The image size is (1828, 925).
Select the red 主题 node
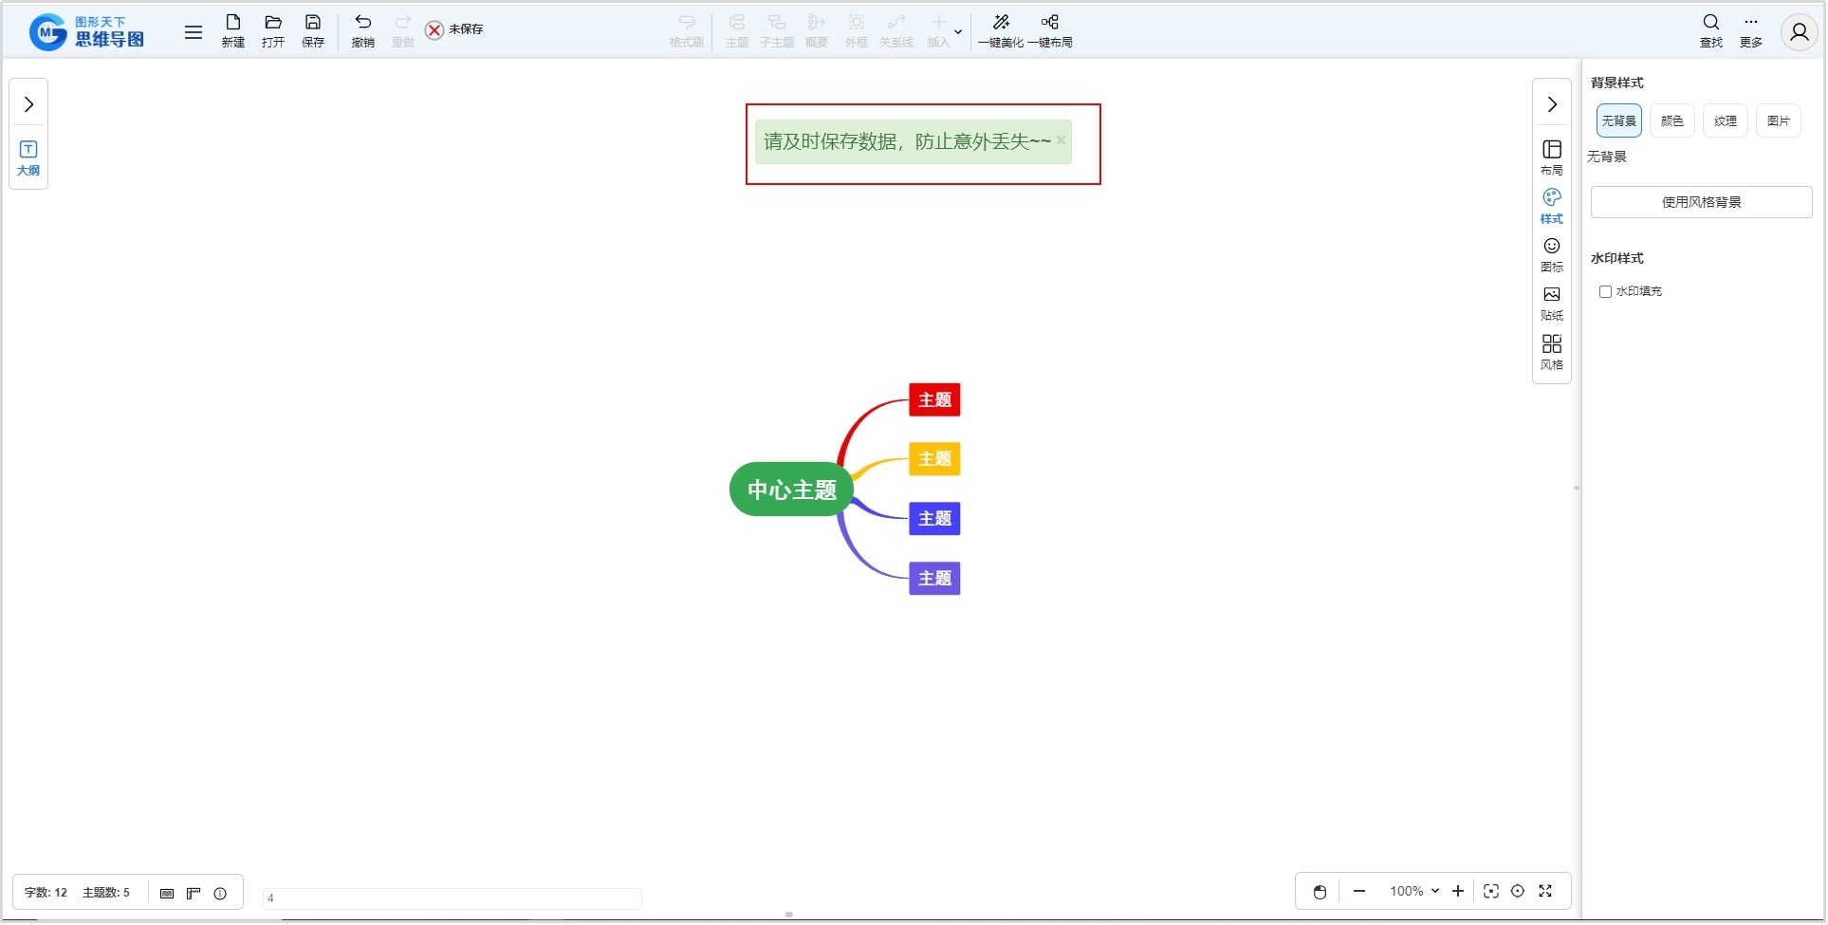tap(935, 400)
